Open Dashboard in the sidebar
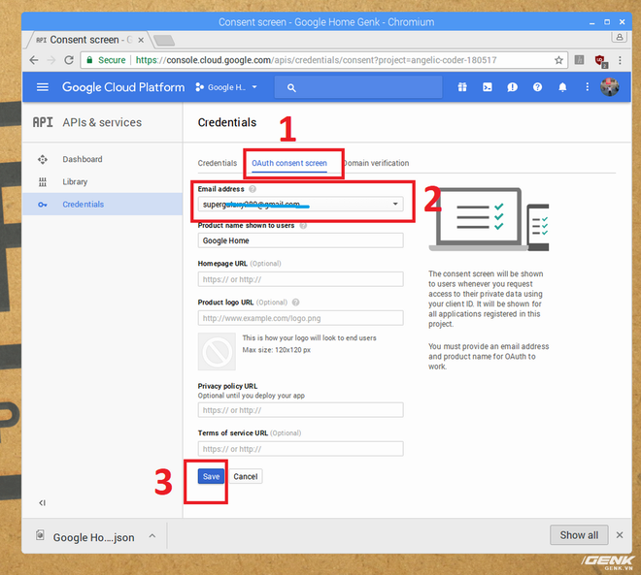The width and height of the screenshot is (641, 575). [x=102, y=159]
